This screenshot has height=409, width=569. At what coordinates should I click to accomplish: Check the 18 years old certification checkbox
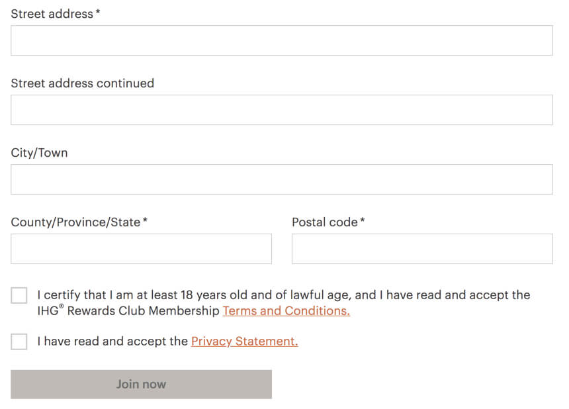(x=19, y=295)
